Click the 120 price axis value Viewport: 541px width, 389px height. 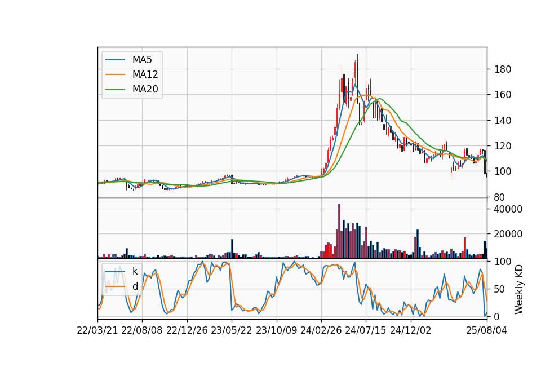[x=503, y=146]
